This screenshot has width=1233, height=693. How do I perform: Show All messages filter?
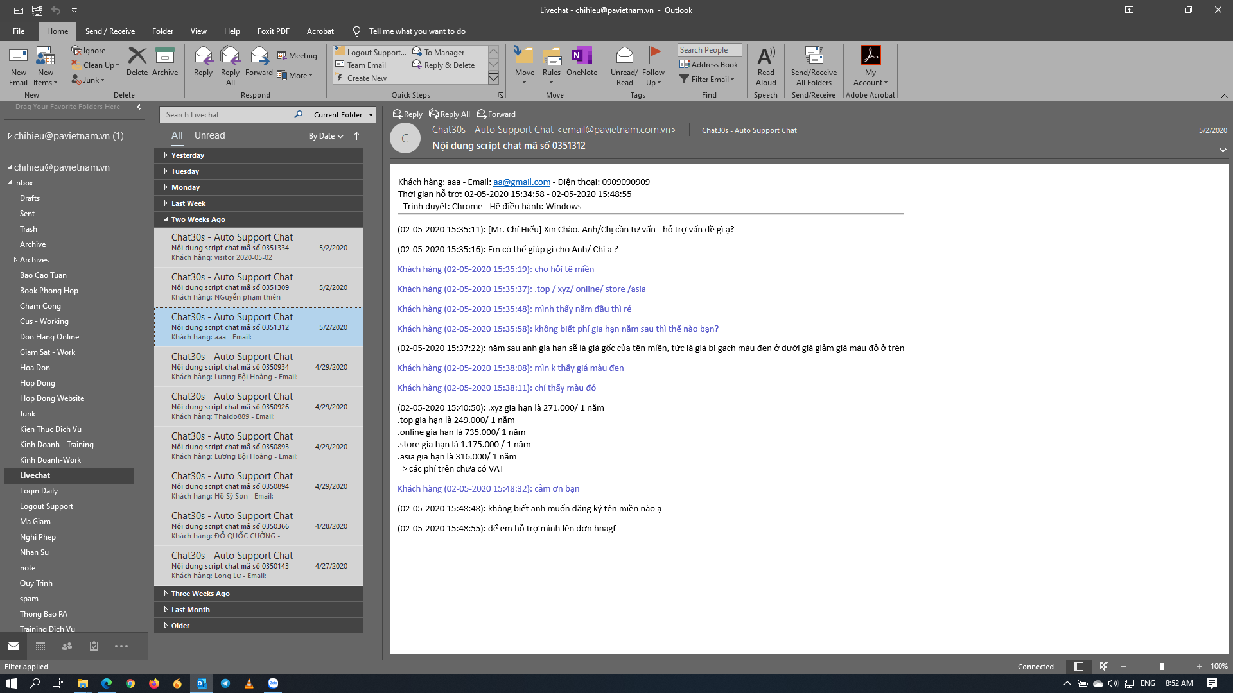(177, 135)
